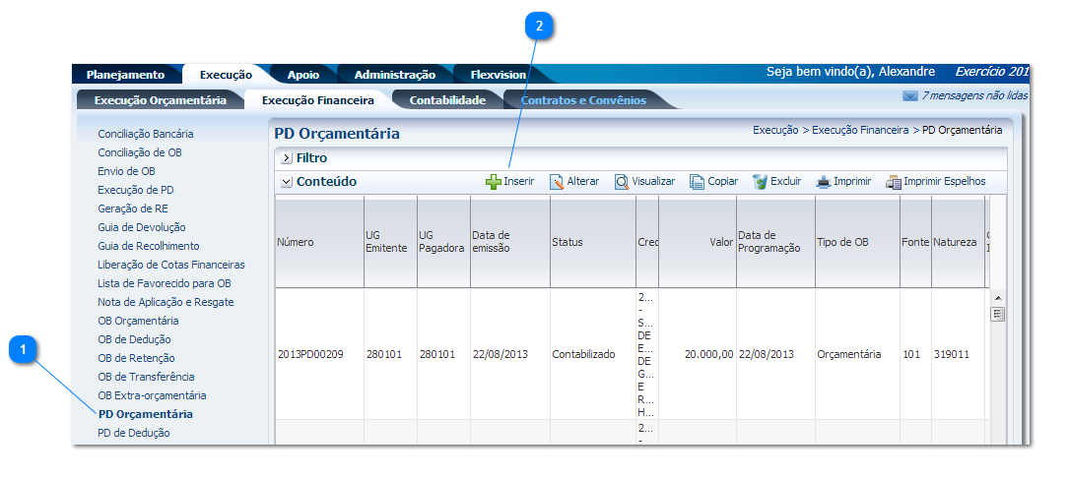Screen dimensions: 1069x478
Task: Collapse the Conteúdo section
Action: pos(286,182)
